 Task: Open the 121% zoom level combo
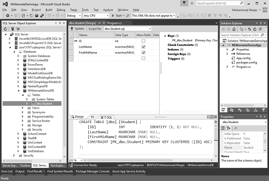coord(75,160)
